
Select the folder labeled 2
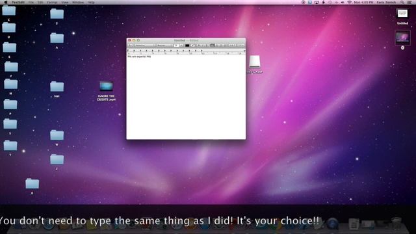57,14
